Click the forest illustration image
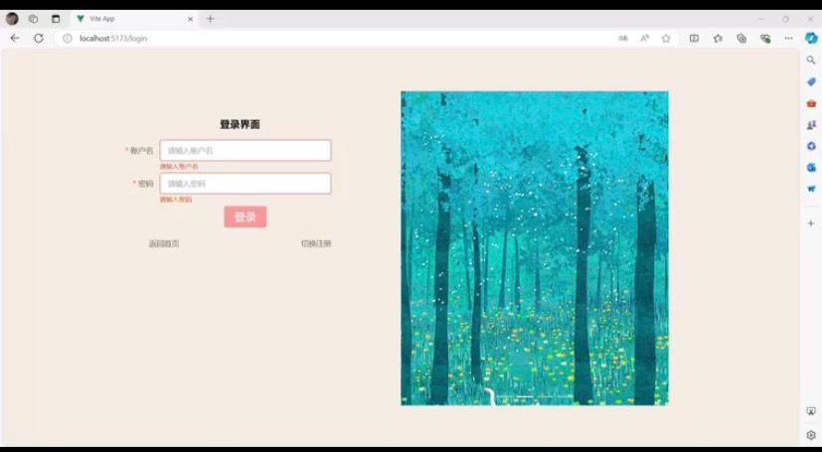822x452 pixels. click(x=535, y=248)
